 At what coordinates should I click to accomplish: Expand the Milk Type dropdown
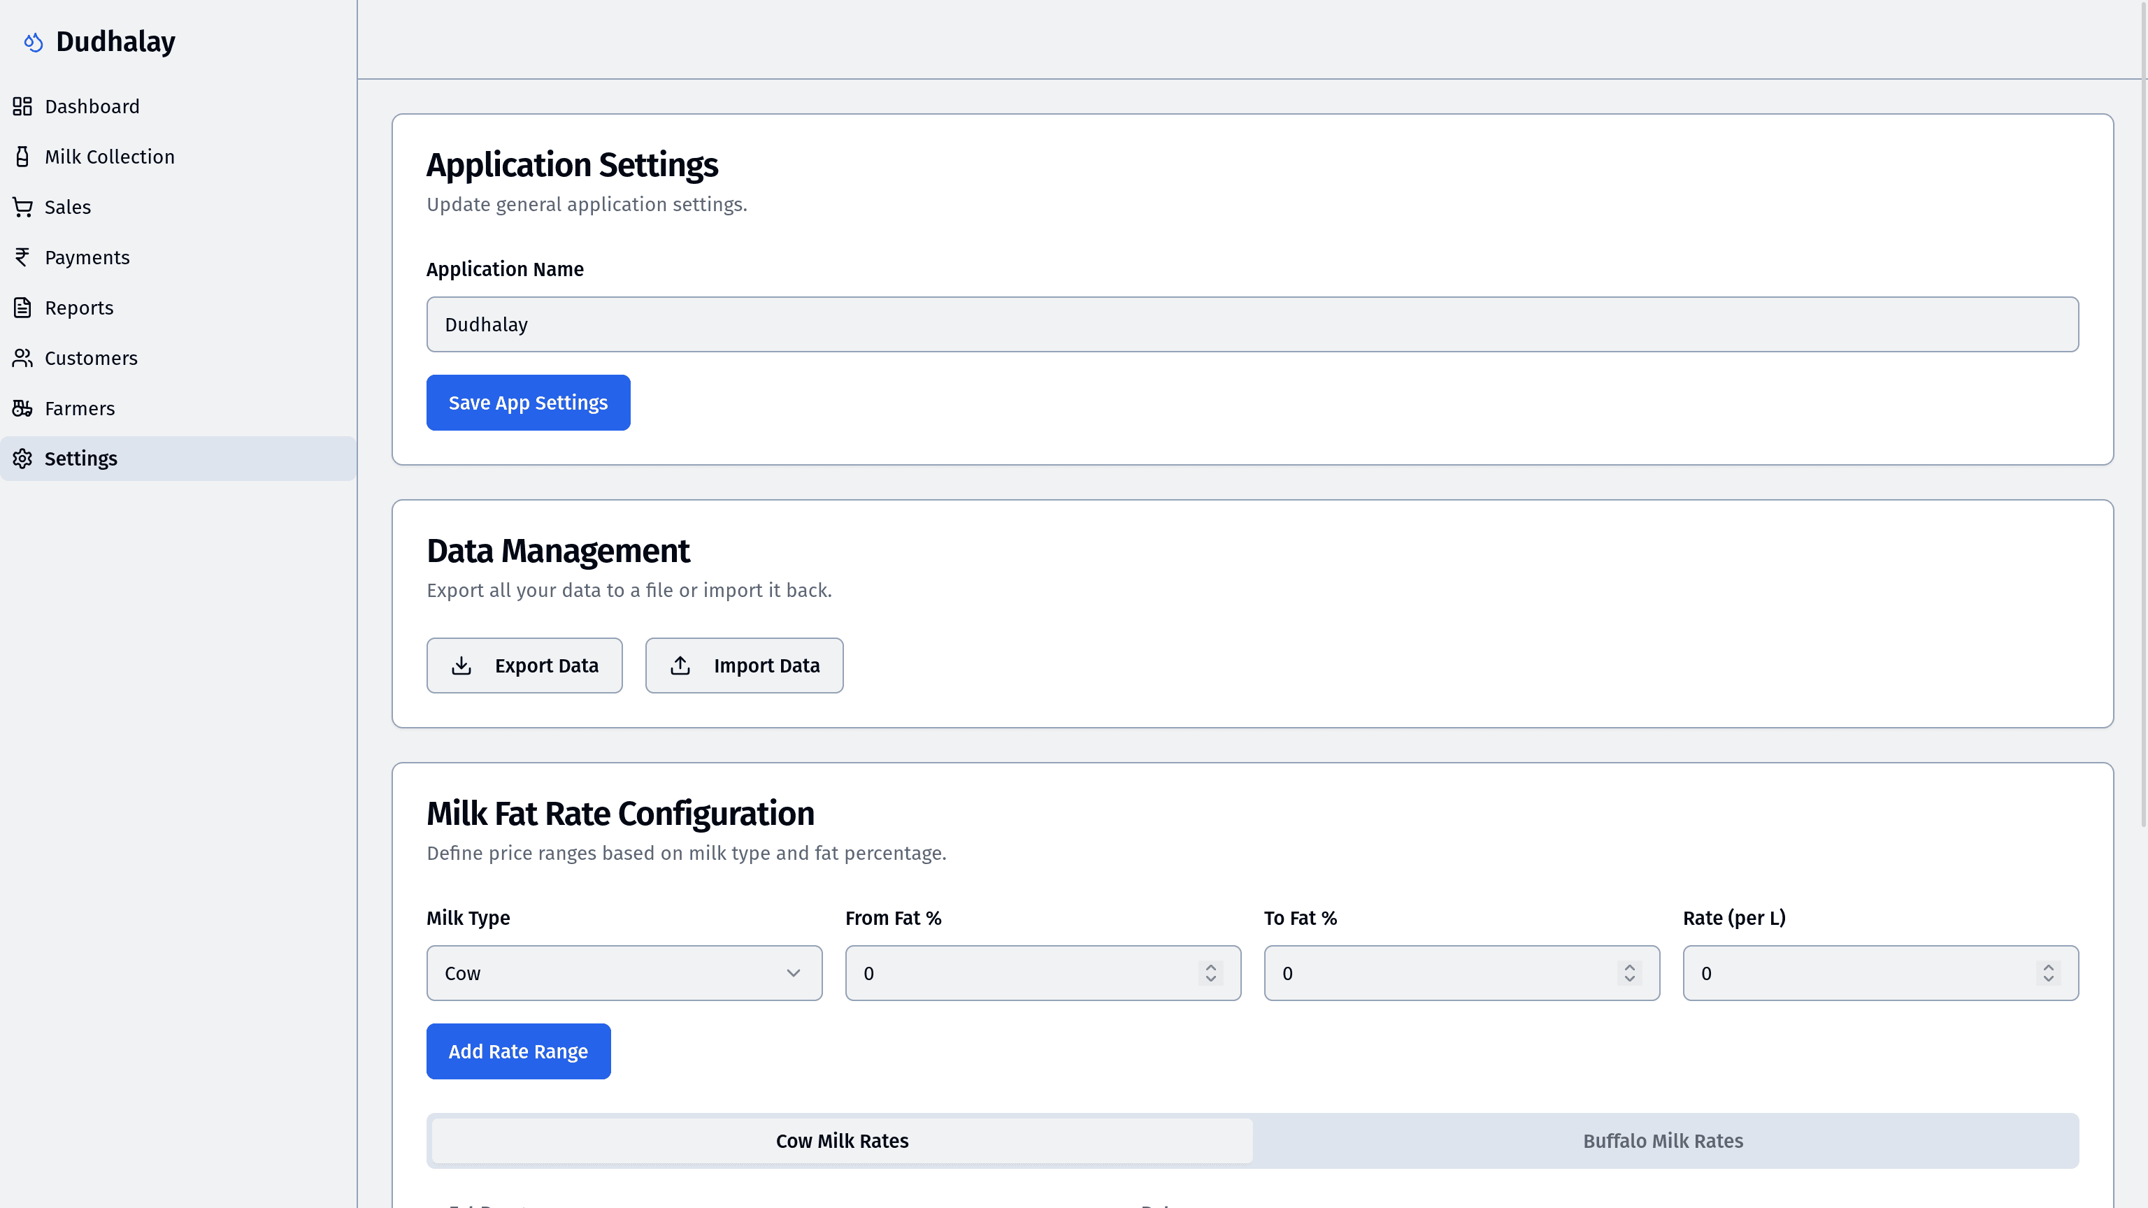pyautogui.click(x=624, y=973)
